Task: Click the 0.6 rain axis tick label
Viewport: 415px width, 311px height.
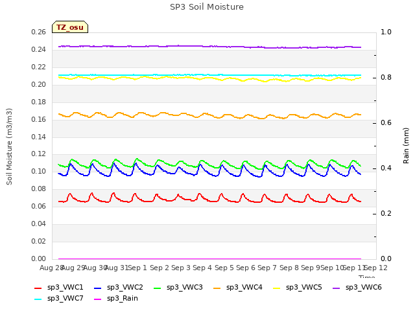Action: 386,123
